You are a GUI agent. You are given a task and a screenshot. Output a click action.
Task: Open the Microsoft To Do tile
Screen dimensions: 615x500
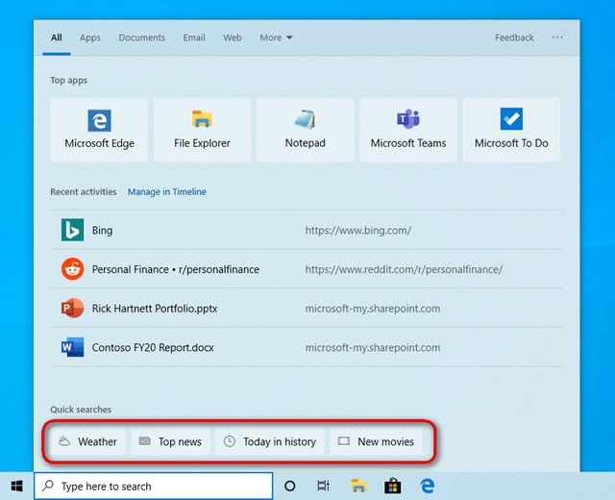511,130
